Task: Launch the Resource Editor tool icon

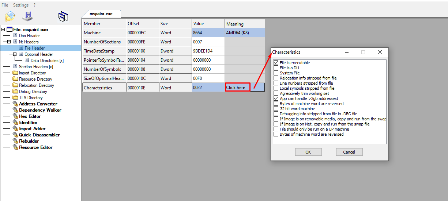Action: 15,147
